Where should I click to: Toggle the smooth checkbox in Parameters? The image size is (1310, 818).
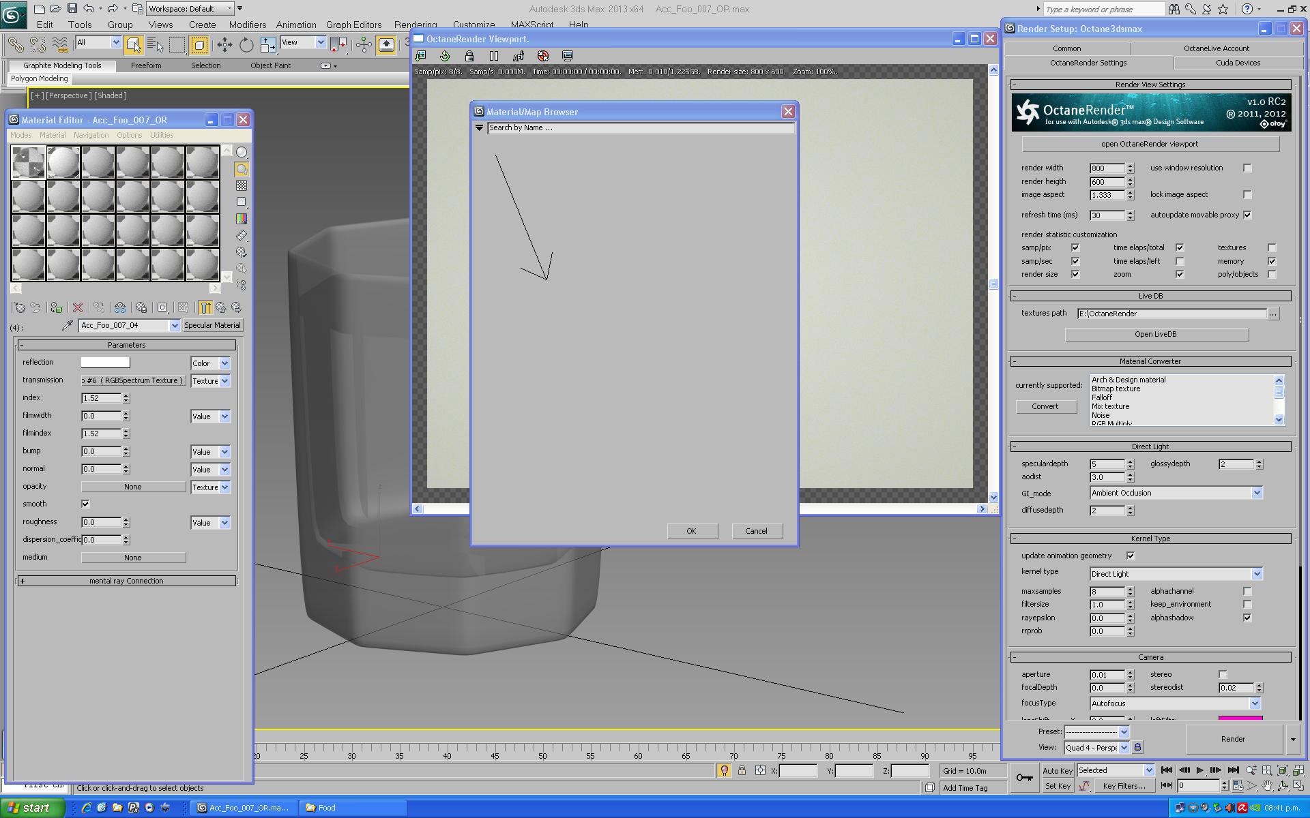point(85,504)
